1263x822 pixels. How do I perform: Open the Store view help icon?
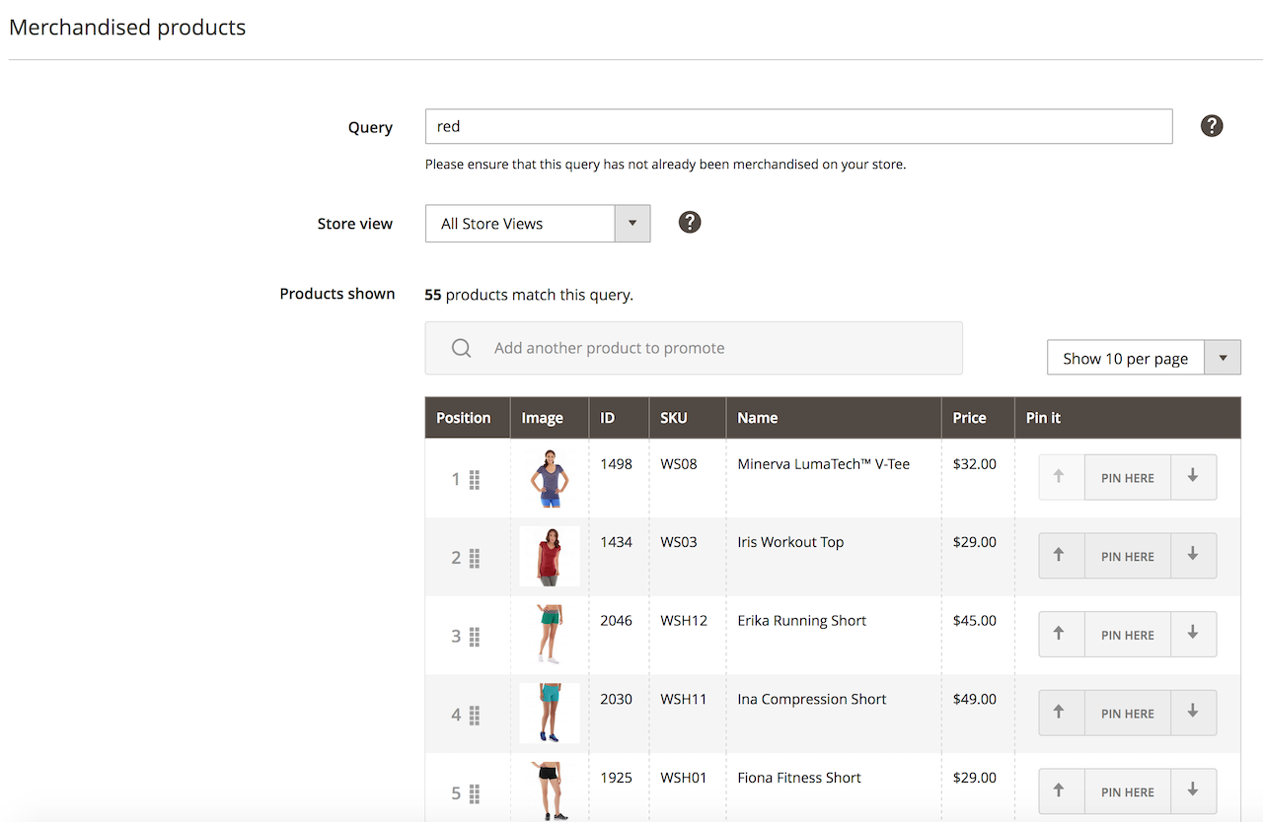(x=689, y=222)
